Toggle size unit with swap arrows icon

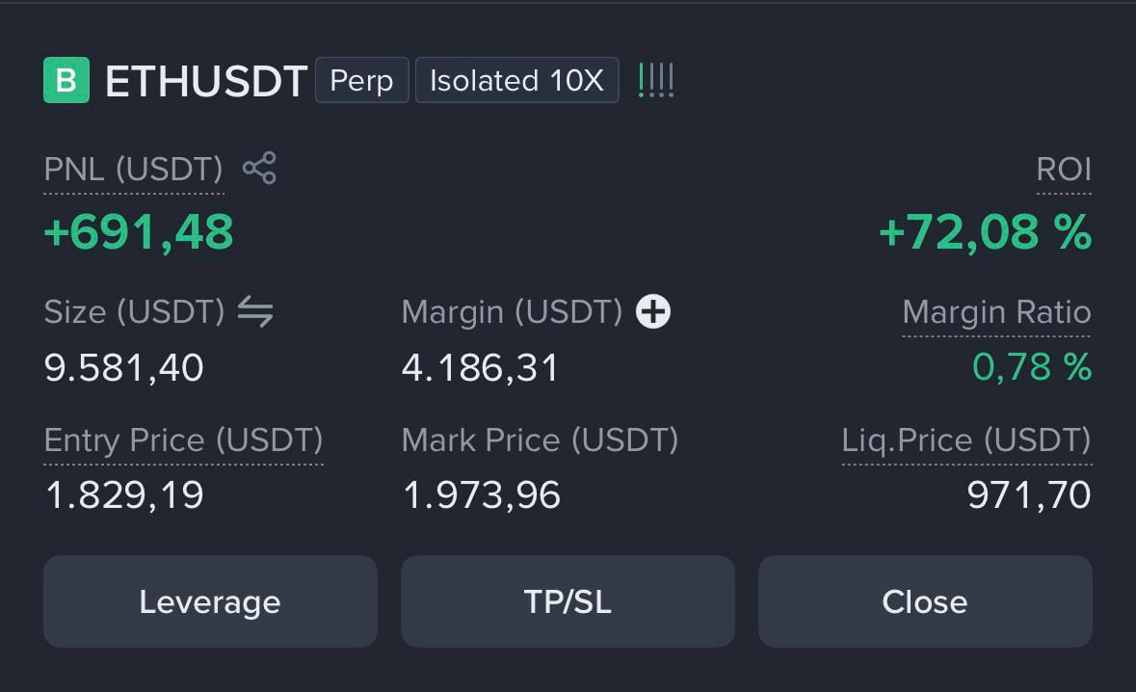(255, 311)
